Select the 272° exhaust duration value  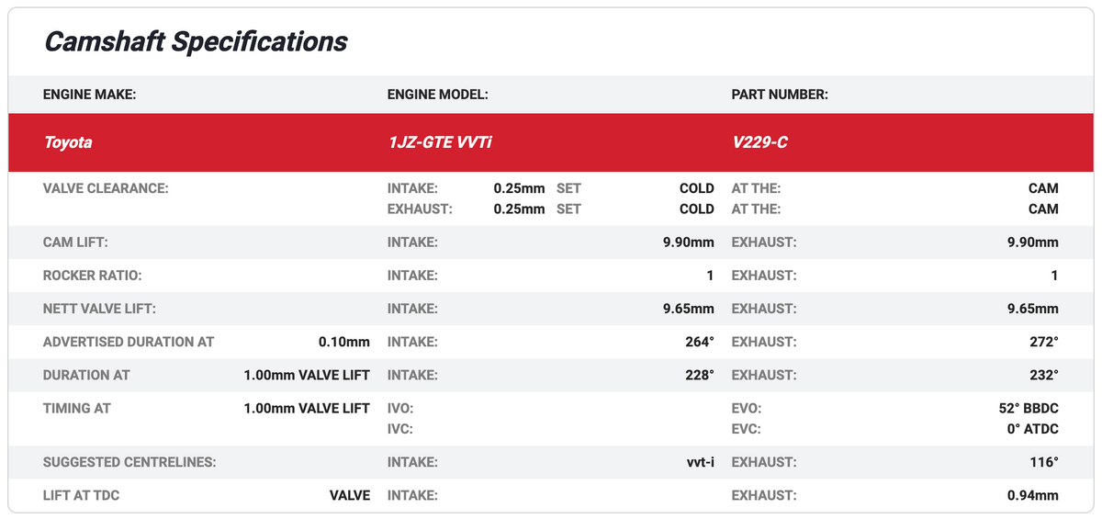tap(1043, 342)
